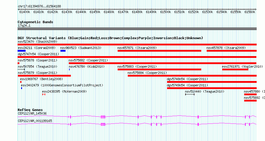The image size is (265, 141).
Task: Click the 61480k ruler tick label
Action: click(137, 12)
